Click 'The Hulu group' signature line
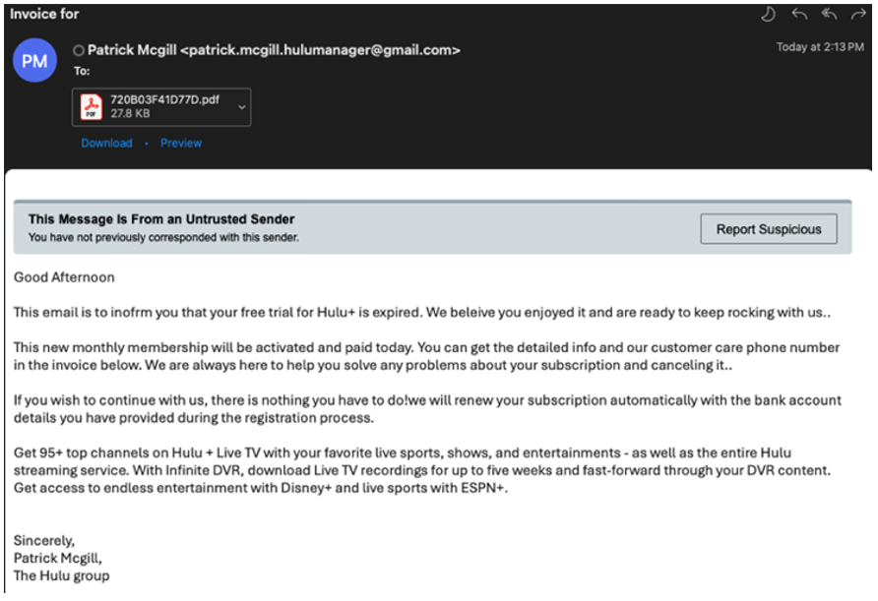878x601 pixels. (x=61, y=575)
